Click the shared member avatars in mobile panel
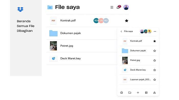 [146, 31]
